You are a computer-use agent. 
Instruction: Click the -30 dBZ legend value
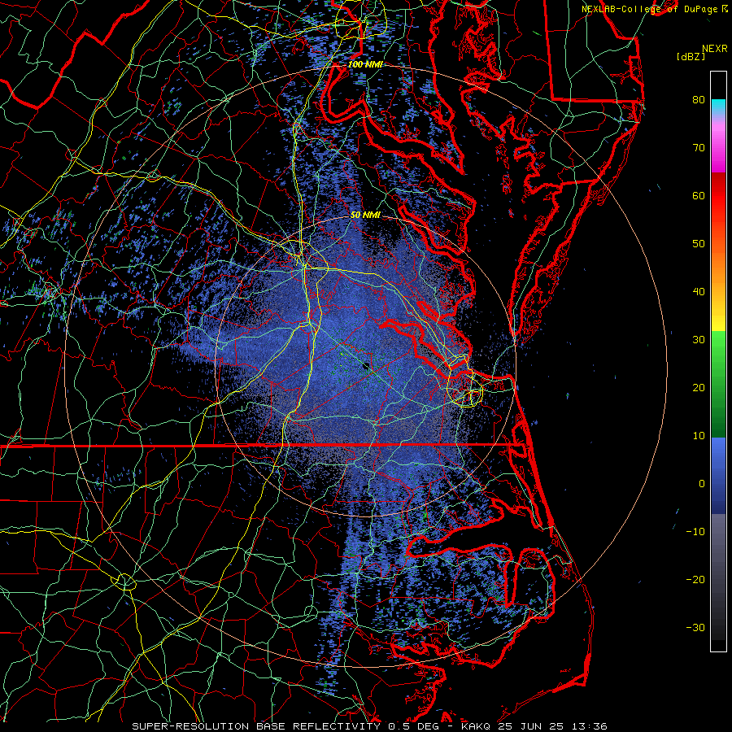click(695, 627)
